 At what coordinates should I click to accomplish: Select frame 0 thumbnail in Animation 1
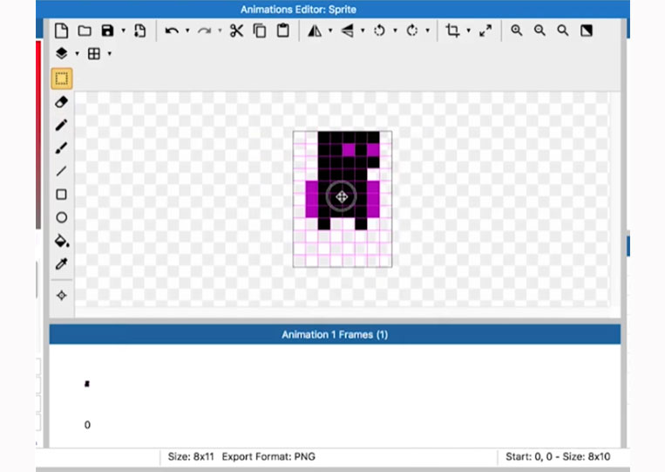(x=87, y=384)
